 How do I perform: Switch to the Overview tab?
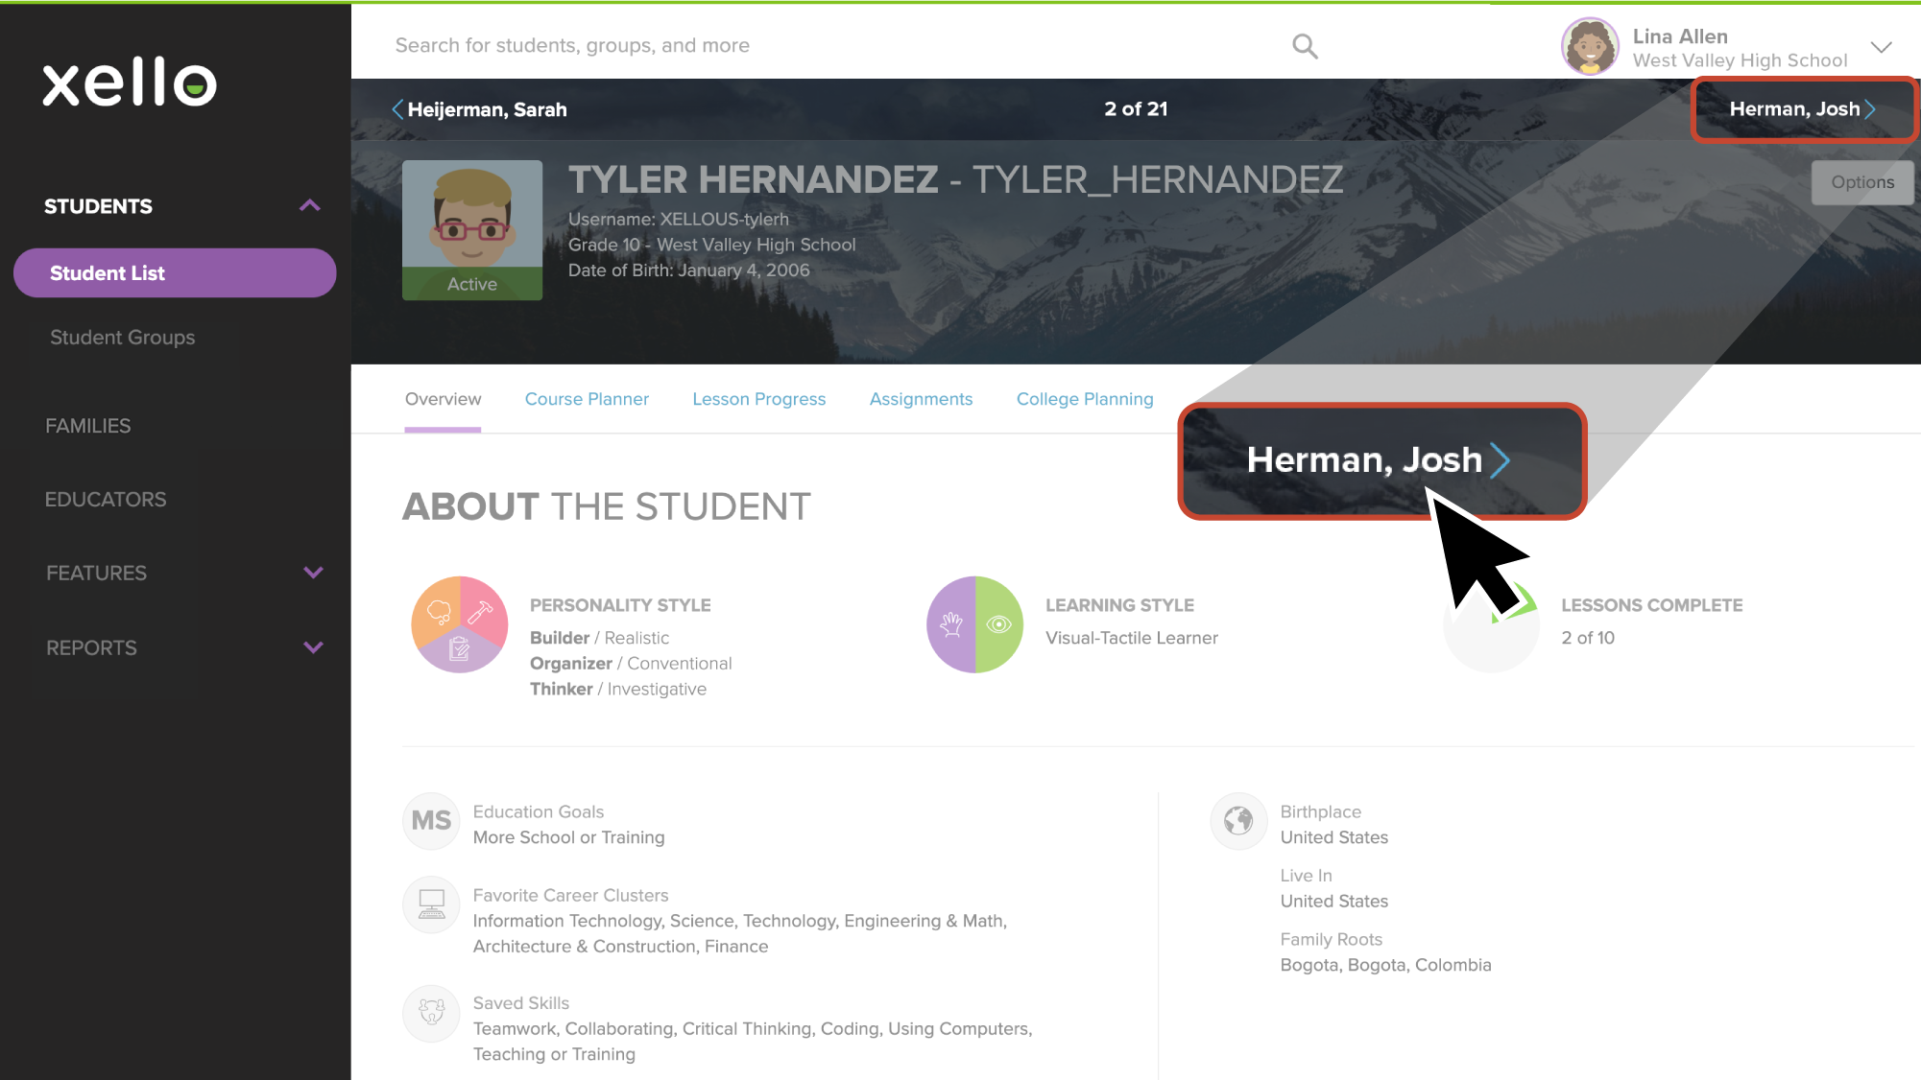point(443,399)
